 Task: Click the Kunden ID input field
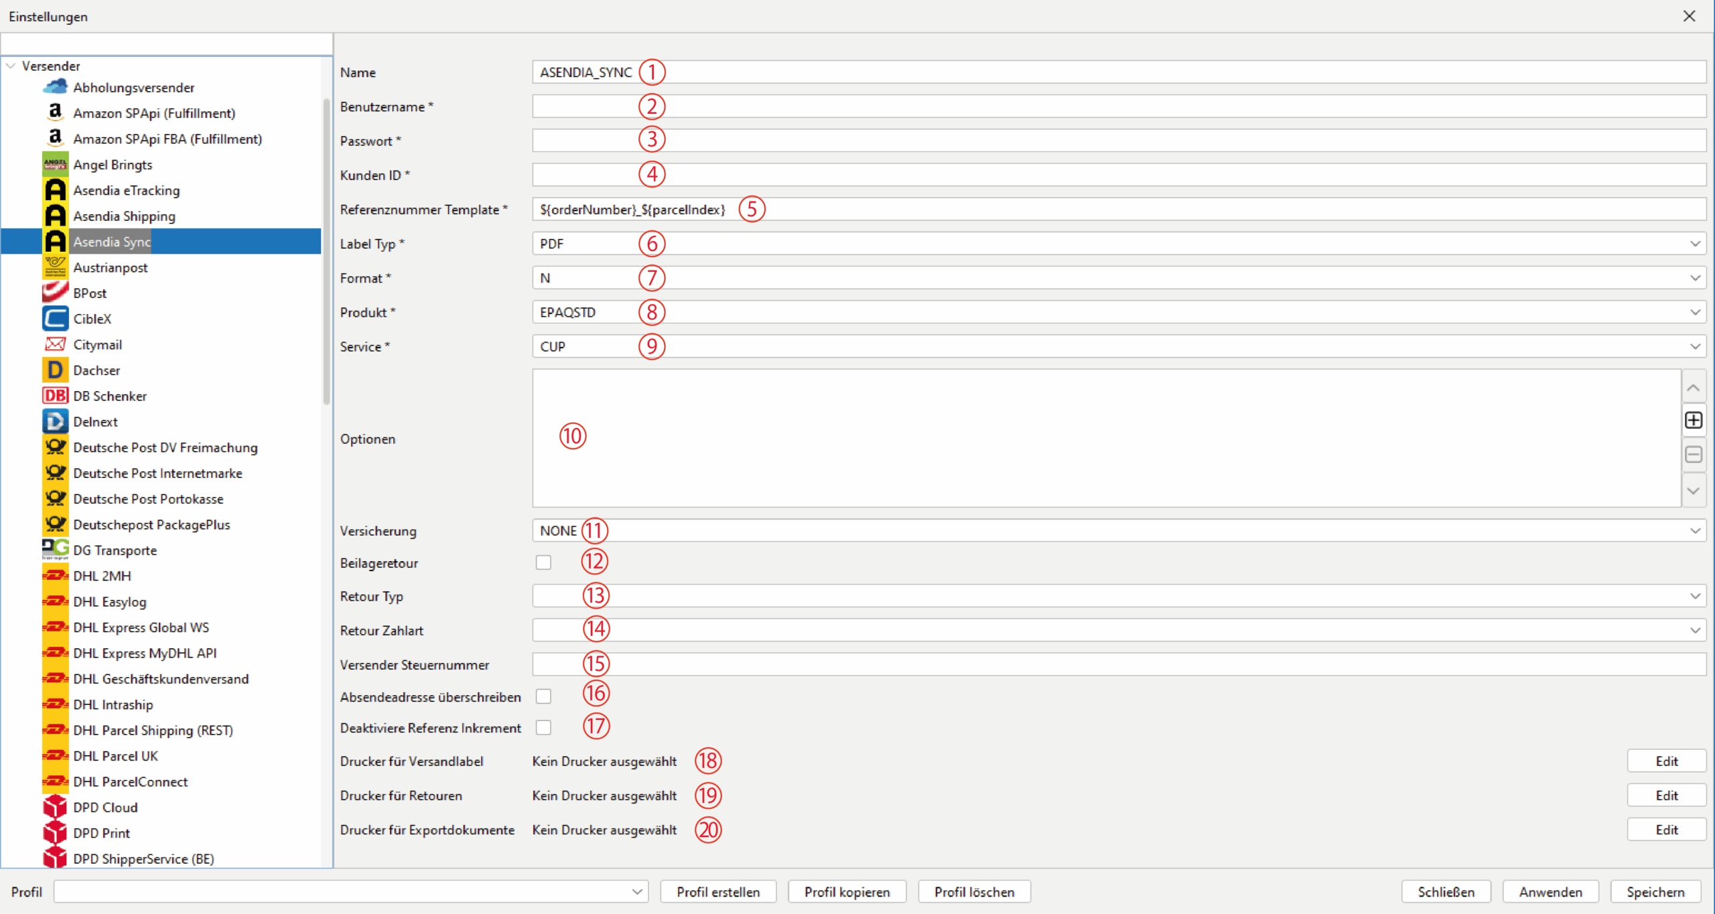tap(1119, 175)
